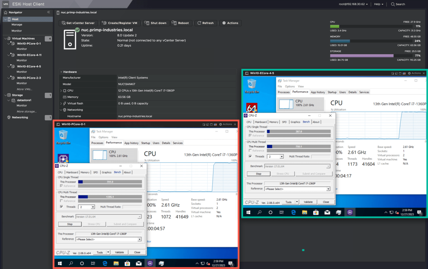Click the Win10-ECore-4-11 VM icon in Navigator
The image size is (428, 269).
(x=12, y=55)
